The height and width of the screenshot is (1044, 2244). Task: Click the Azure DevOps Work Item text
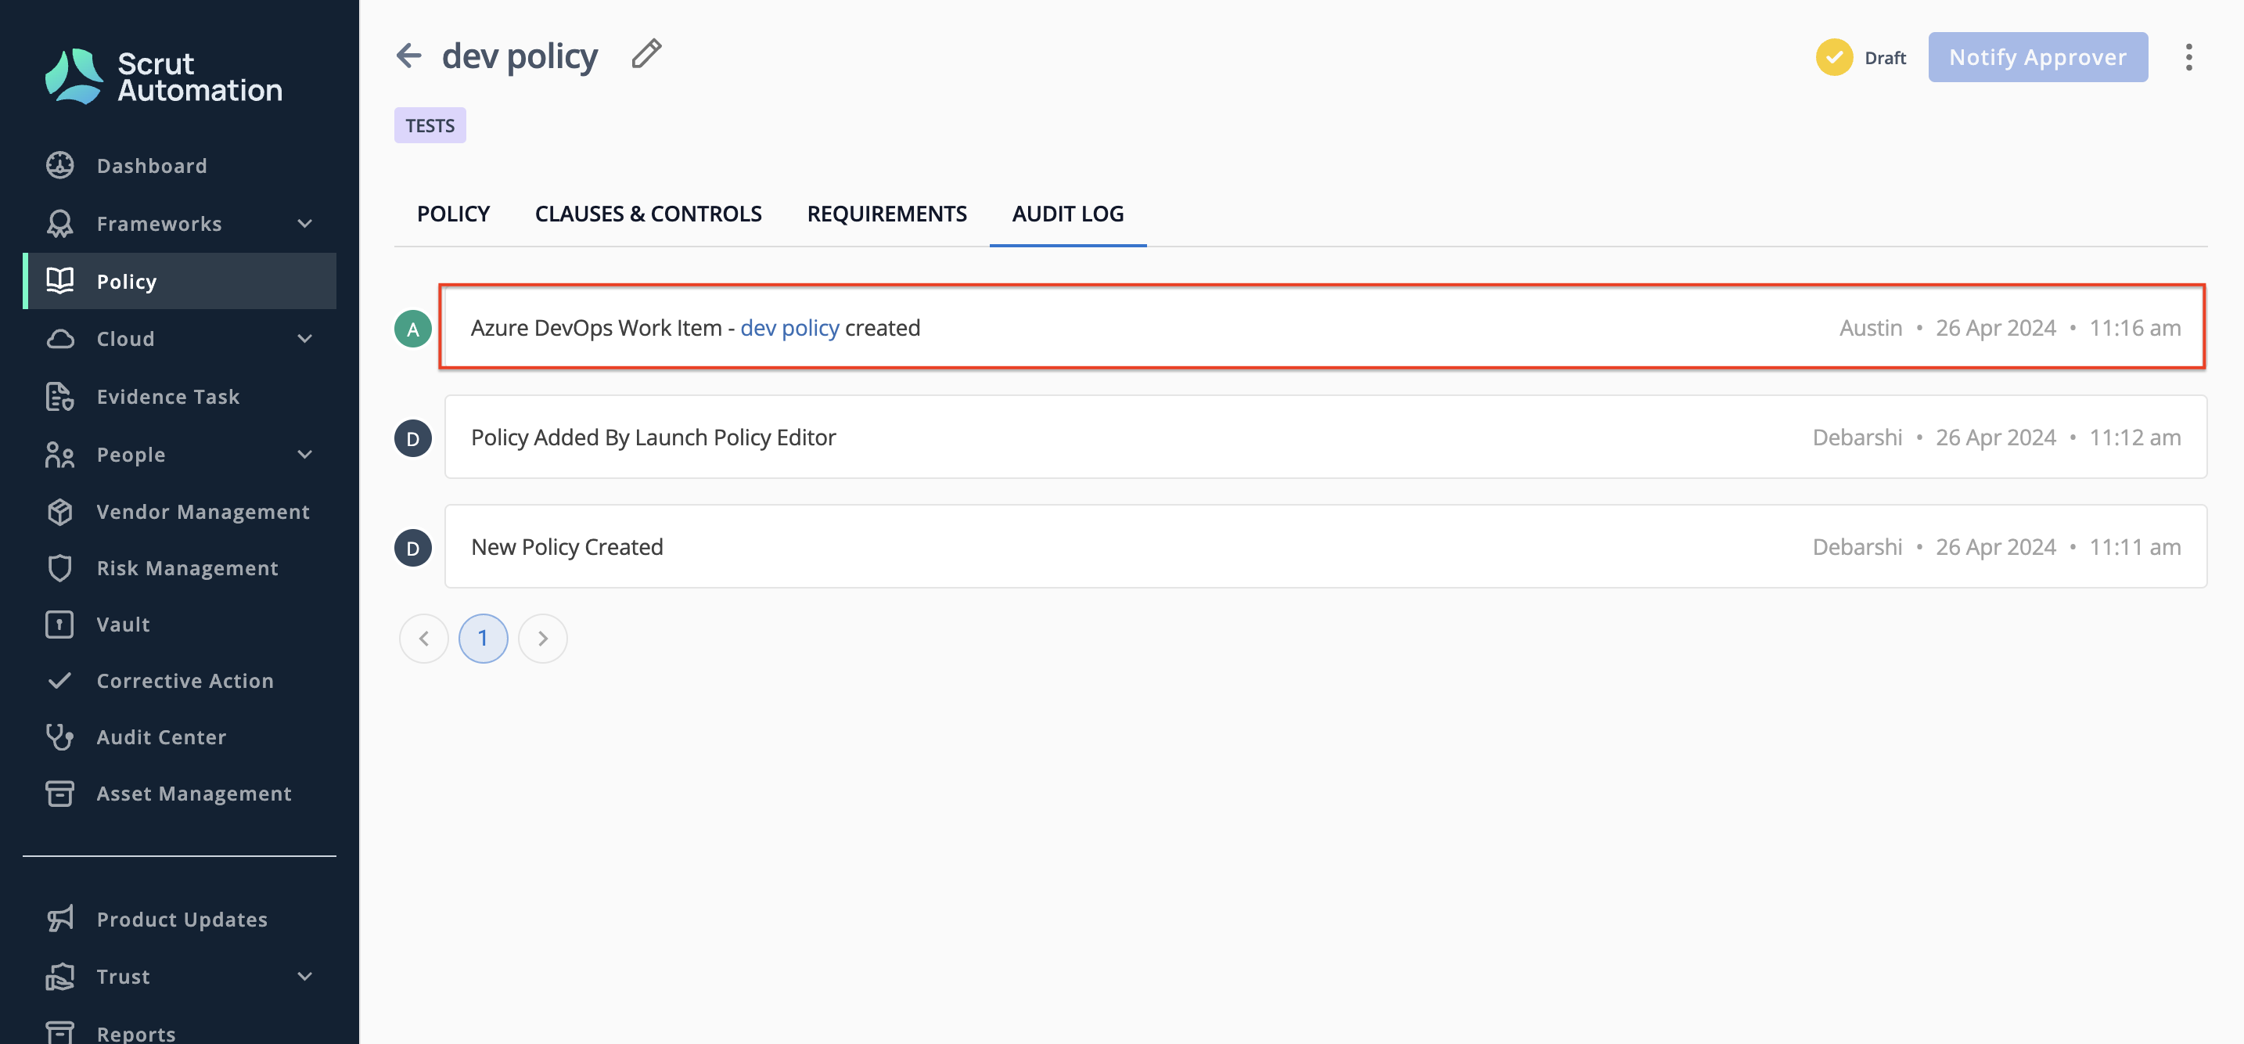pyautogui.click(x=597, y=328)
